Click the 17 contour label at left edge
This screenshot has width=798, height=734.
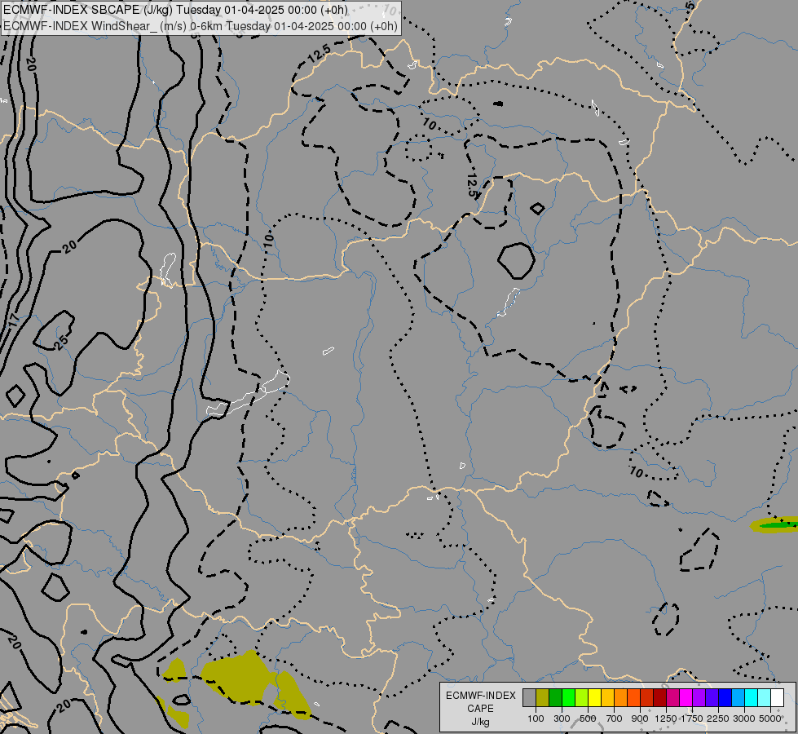(14, 320)
